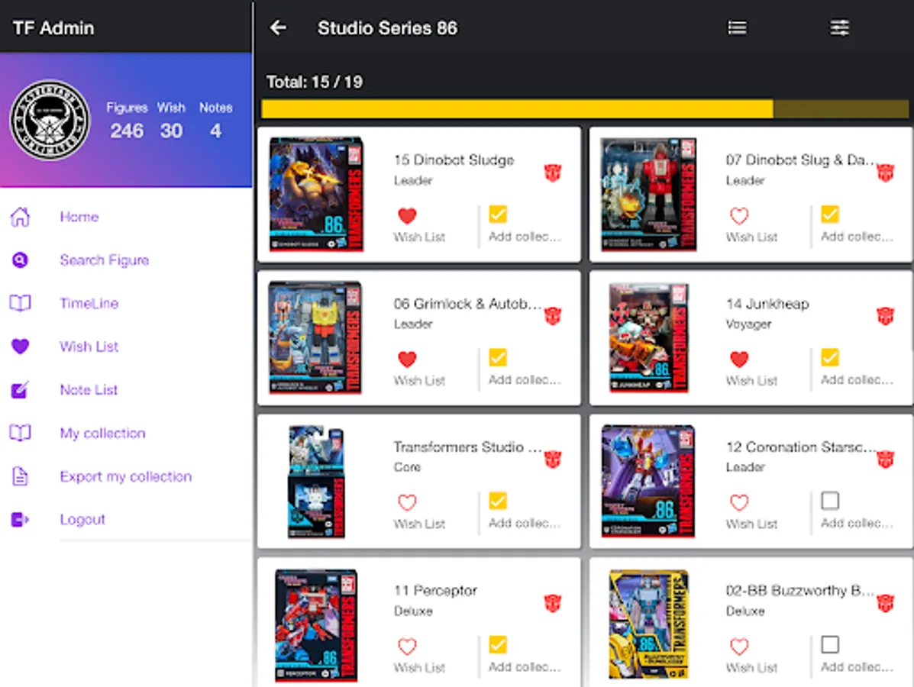
Task: Click the '15 Dinobot Sludge' title
Action: click(x=454, y=160)
